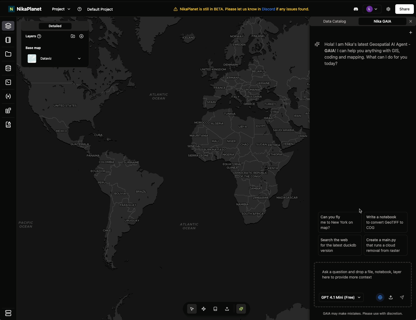Click the Default Project name

click(x=100, y=9)
